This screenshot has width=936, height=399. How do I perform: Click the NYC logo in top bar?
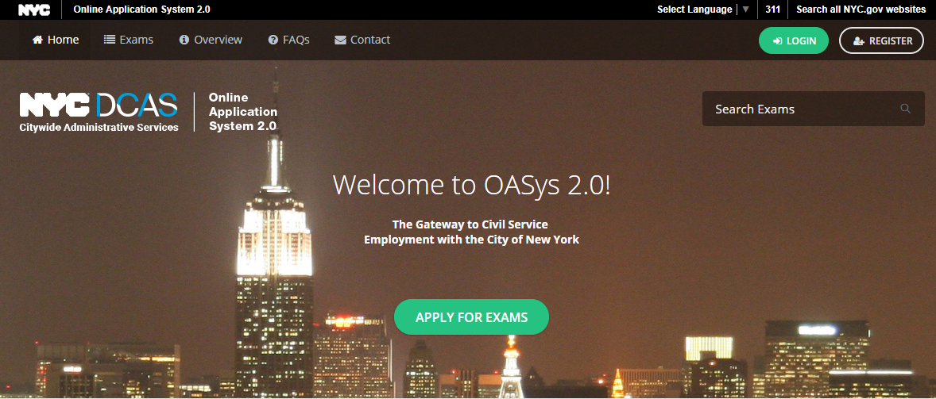(34, 10)
